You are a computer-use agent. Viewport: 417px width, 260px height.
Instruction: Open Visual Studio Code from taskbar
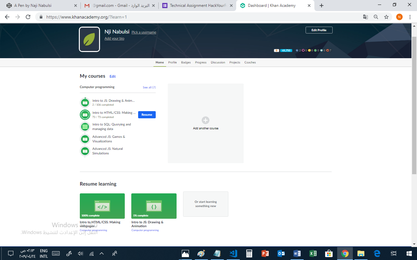233,253
